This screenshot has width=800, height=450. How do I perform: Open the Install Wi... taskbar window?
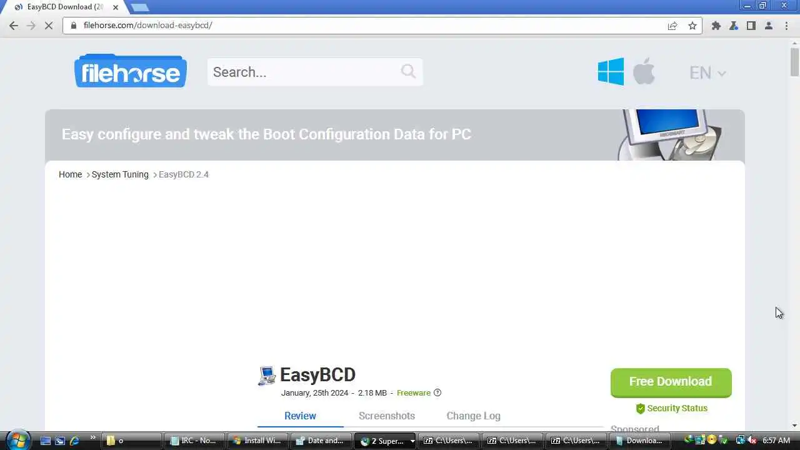pyautogui.click(x=258, y=441)
